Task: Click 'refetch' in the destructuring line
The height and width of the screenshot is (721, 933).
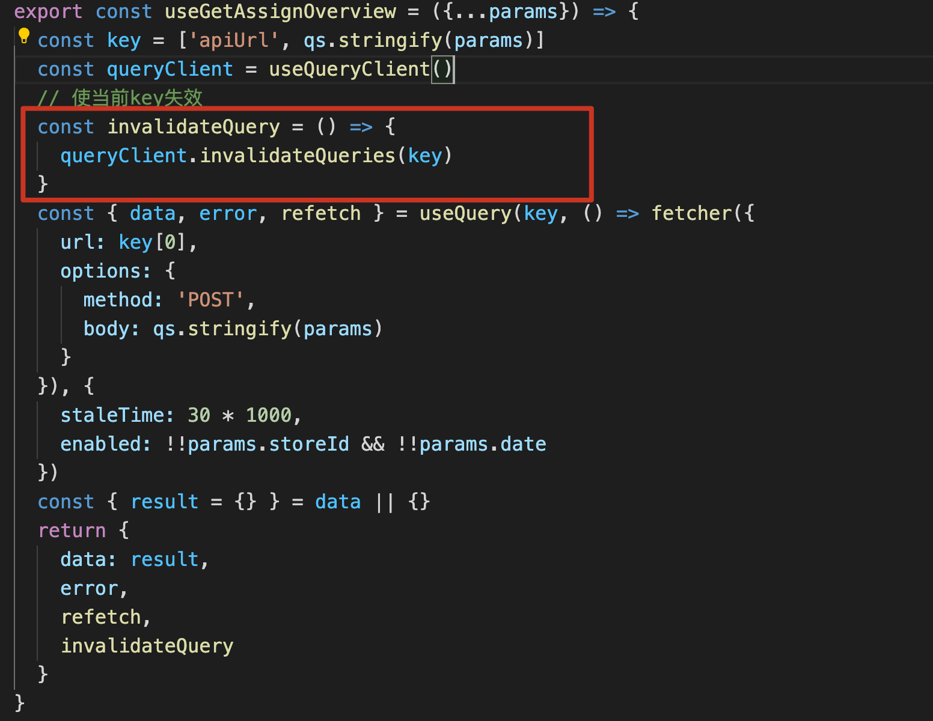Action: (x=321, y=213)
